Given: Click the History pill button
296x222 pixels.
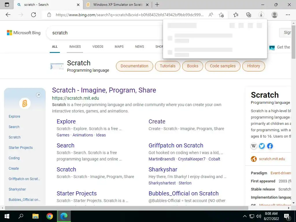Looking at the screenshot, I should click(x=254, y=66).
